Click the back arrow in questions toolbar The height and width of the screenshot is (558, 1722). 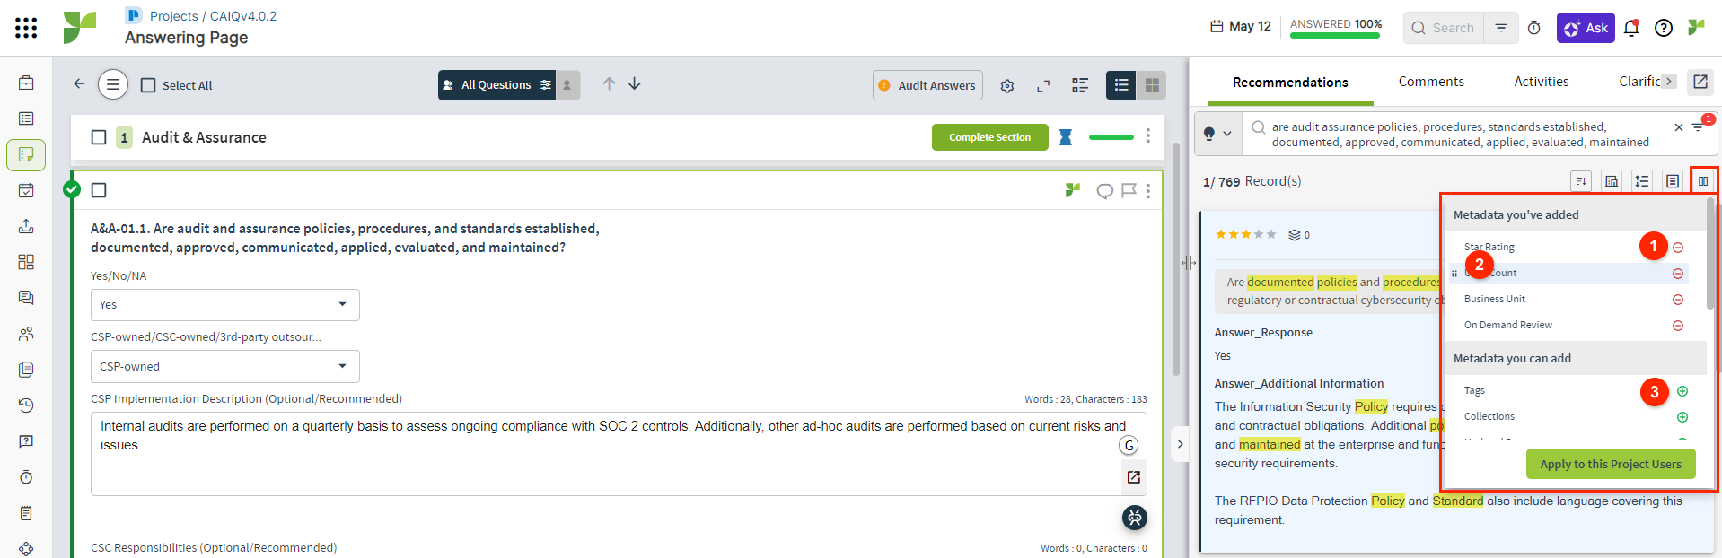point(79,83)
